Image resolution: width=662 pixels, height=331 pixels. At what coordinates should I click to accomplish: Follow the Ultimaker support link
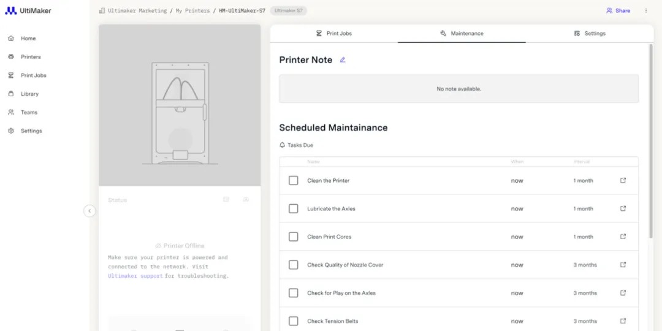[x=135, y=276]
